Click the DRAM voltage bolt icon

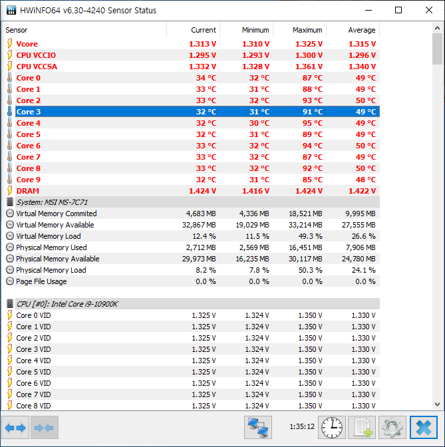click(10, 191)
